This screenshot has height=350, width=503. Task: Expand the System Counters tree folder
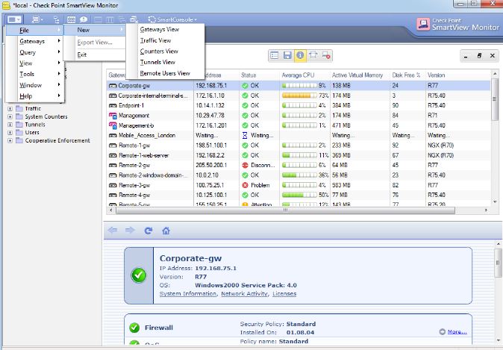[10, 116]
